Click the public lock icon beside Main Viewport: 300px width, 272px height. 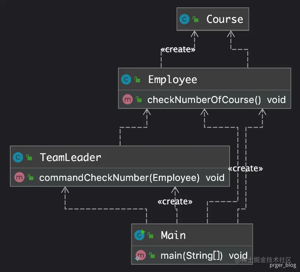point(151,235)
